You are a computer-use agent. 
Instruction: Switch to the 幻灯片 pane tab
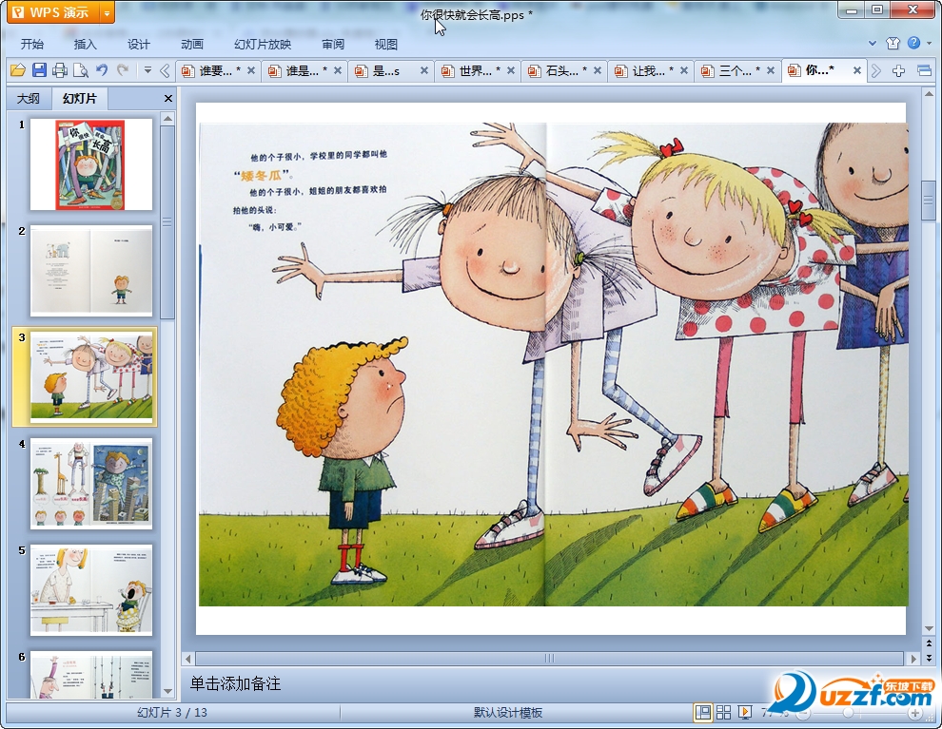(79, 99)
